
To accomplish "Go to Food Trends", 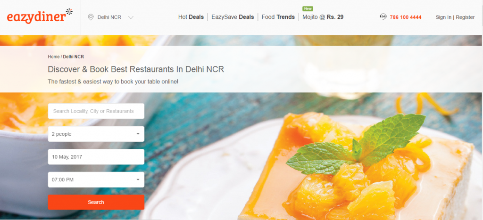I will (278, 17).
